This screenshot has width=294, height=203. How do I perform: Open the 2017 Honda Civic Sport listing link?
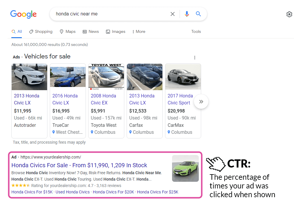[180, 99]
